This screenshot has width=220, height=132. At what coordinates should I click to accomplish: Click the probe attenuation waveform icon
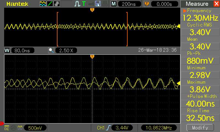pos(20,128)
